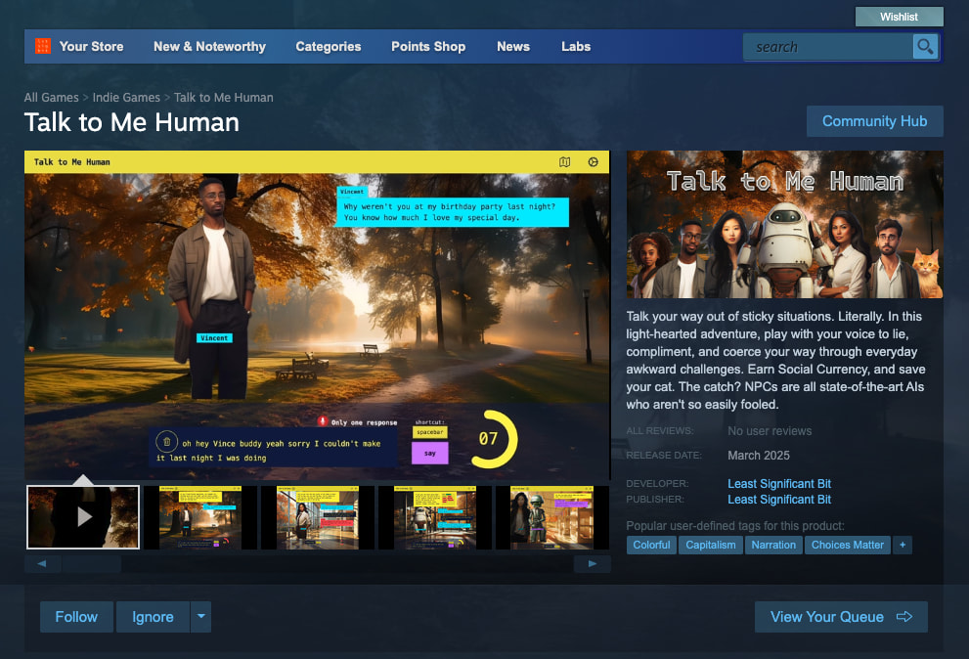Click the search magnifier icon

(x=925, y=46)
